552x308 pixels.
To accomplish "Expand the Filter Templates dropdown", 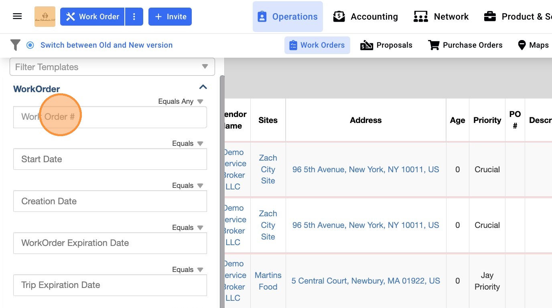I will [205, 67].
